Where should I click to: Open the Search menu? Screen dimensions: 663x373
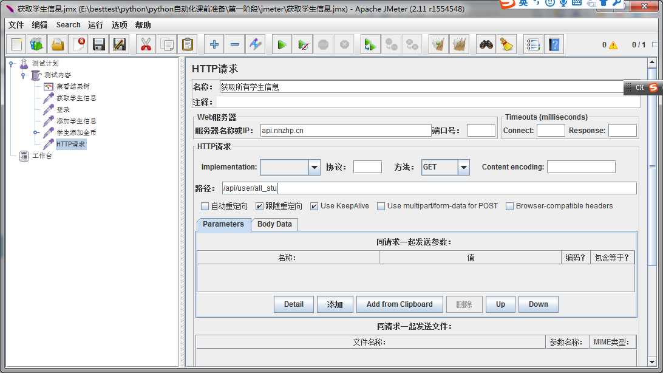tap(68, 25)
